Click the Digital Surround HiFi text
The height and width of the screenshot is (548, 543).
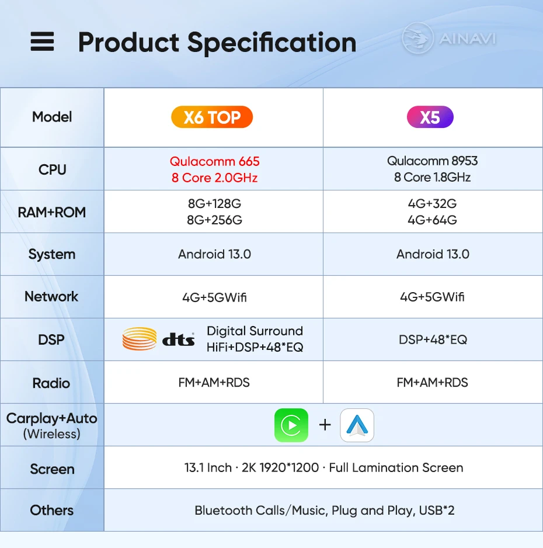point(255,339)
